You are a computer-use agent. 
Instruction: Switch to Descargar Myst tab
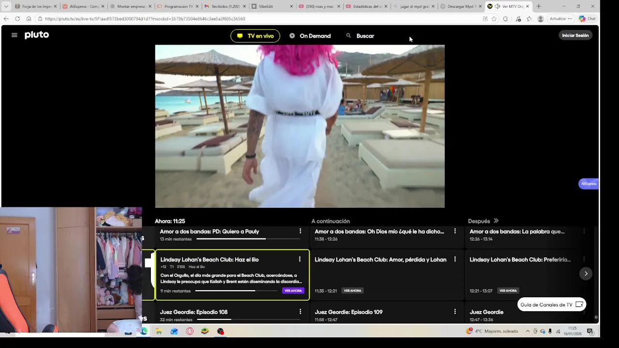461,6
